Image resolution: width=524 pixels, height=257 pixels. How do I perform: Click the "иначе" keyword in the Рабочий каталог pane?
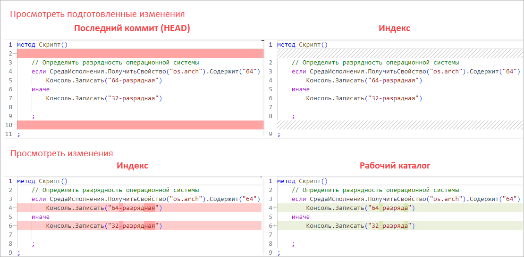301,217
